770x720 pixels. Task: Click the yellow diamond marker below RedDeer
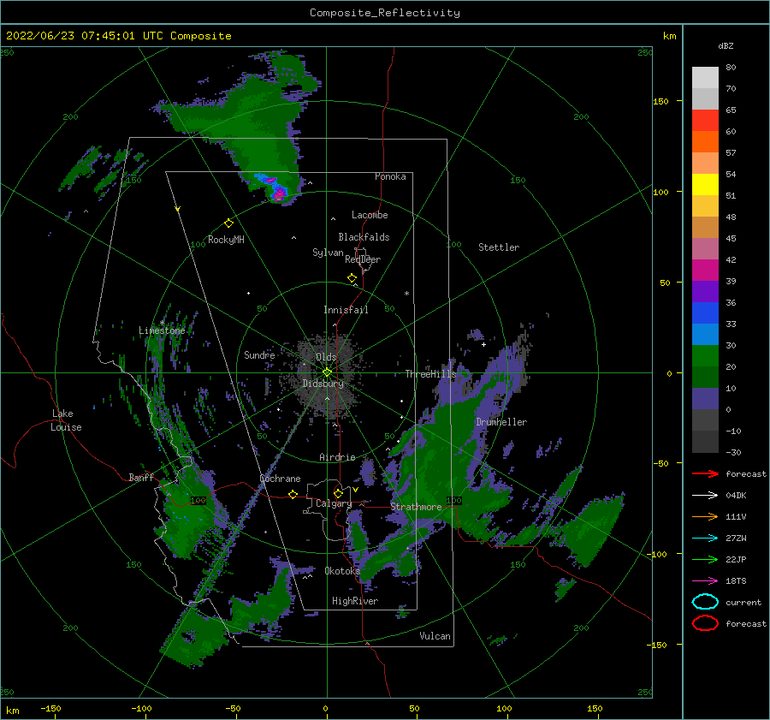[x=352, y=278]
